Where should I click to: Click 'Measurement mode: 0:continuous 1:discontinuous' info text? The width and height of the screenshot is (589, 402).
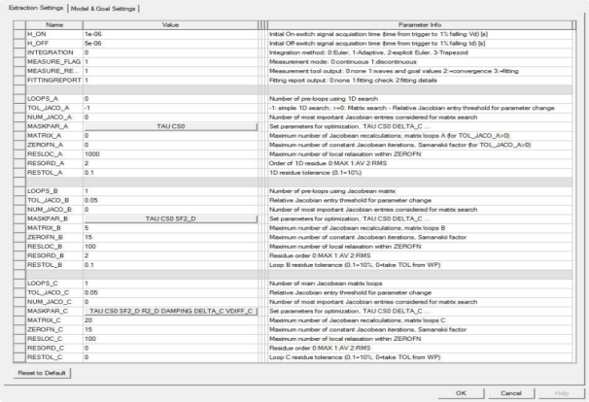(342, 62)
